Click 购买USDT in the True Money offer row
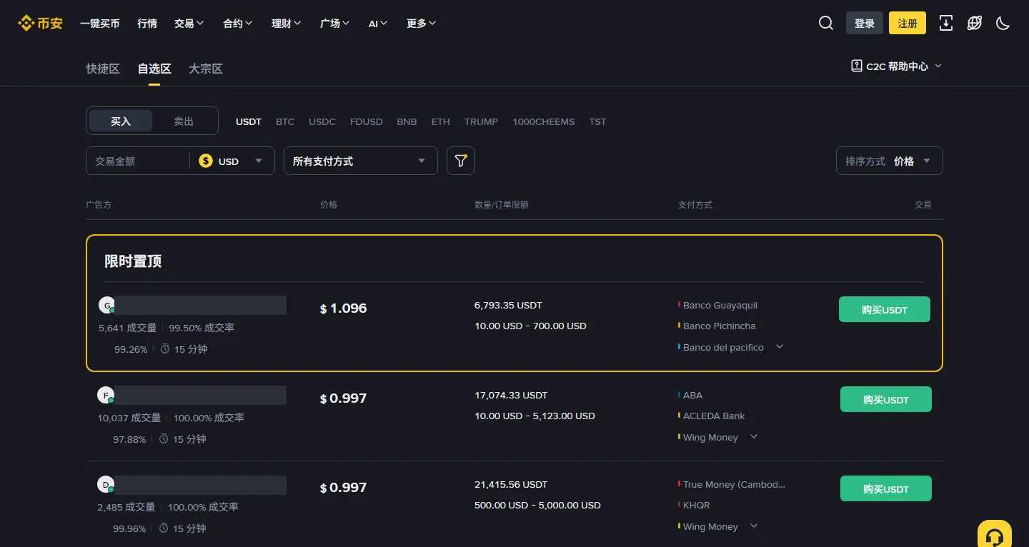The width and height of the screenshot is (1029, 547). point(886,488)
